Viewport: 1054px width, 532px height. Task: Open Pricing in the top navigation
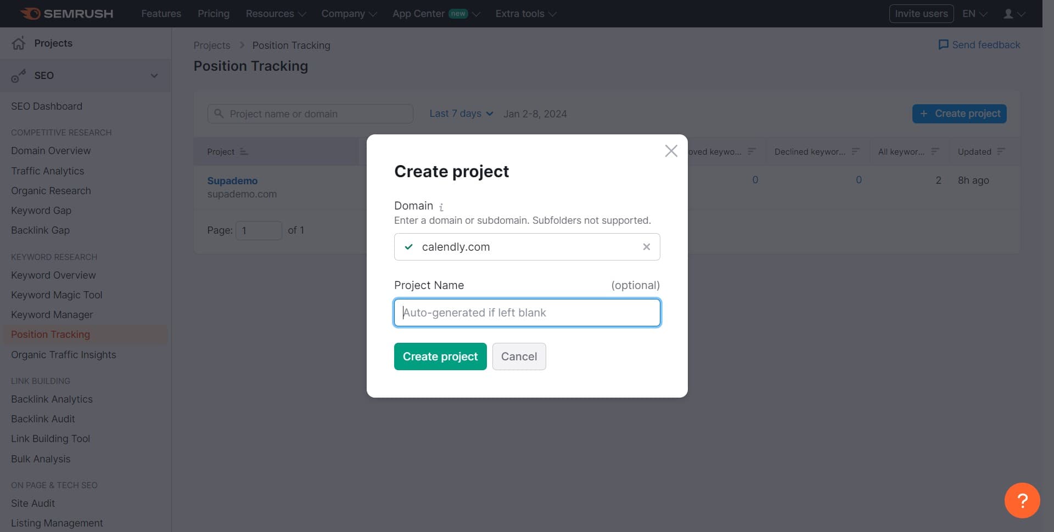point(214,14)
